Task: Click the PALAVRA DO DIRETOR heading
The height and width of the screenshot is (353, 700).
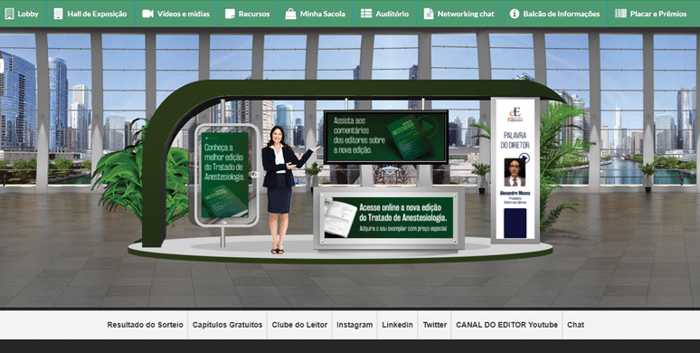Action: (x=516, y=140)
